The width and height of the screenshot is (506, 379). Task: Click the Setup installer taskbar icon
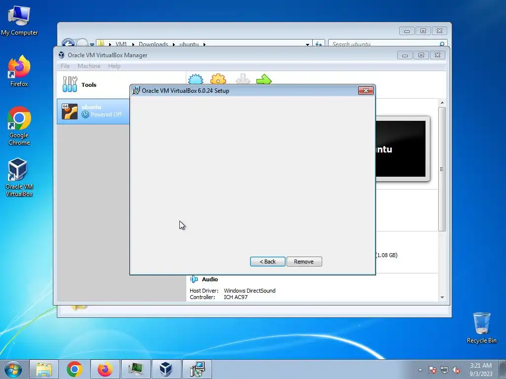coord(197,369)
